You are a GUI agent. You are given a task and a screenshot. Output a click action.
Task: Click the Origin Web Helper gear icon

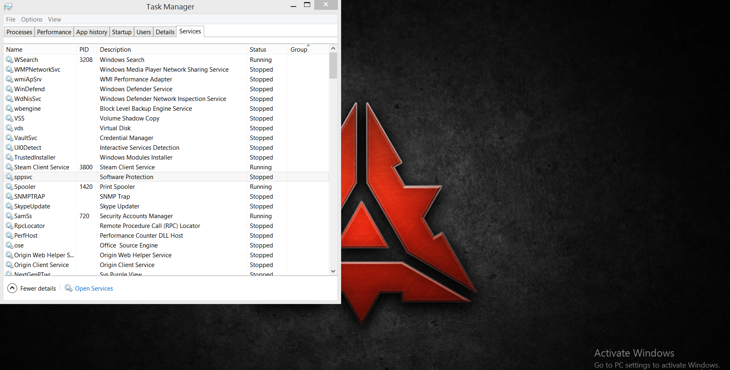[x=9, y=255]
